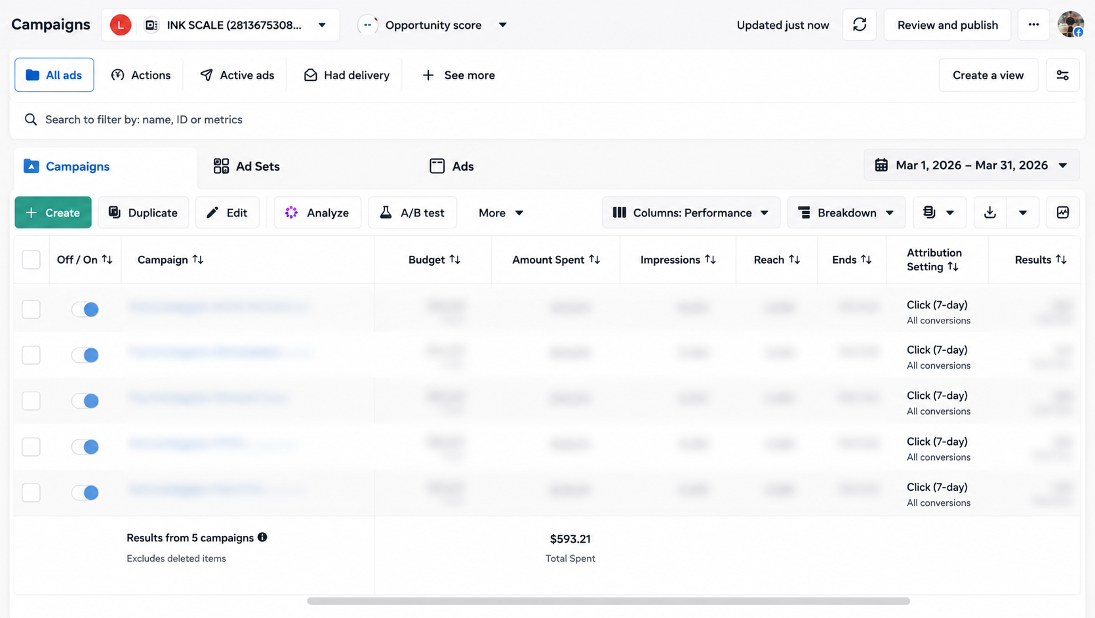Click the horizontal table scrollbar
Viewport: 1095px width, 618px height.
pyautogui.click(x=608, y=601)
